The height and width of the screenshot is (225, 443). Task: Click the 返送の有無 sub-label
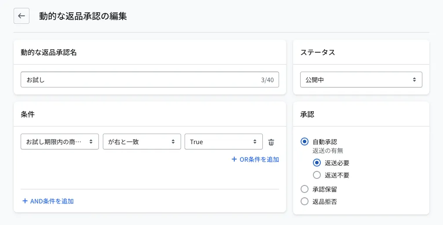tap(328, 151)
